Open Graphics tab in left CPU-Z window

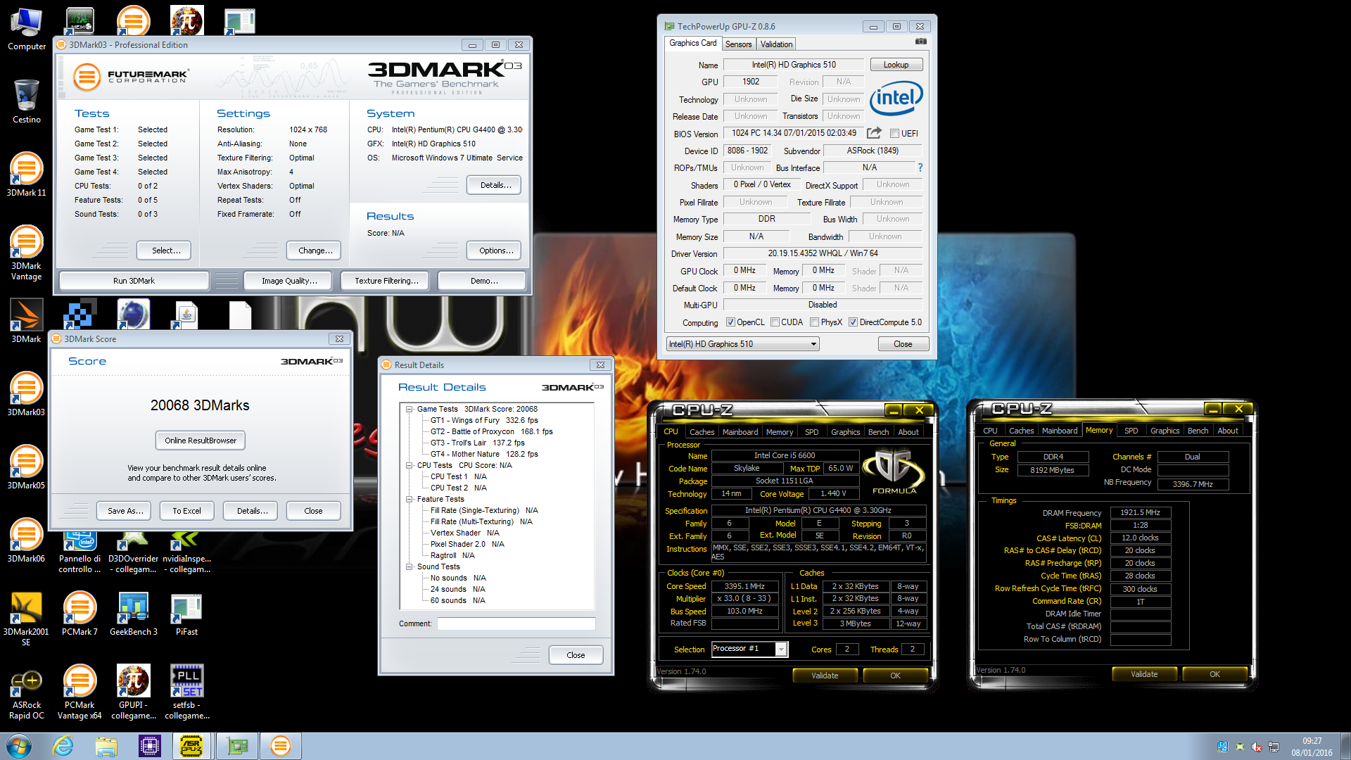(845, 432)
